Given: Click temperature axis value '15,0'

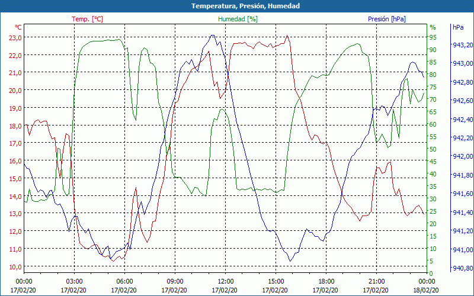Looking at the screenshot, I should (x=15, y=178).
